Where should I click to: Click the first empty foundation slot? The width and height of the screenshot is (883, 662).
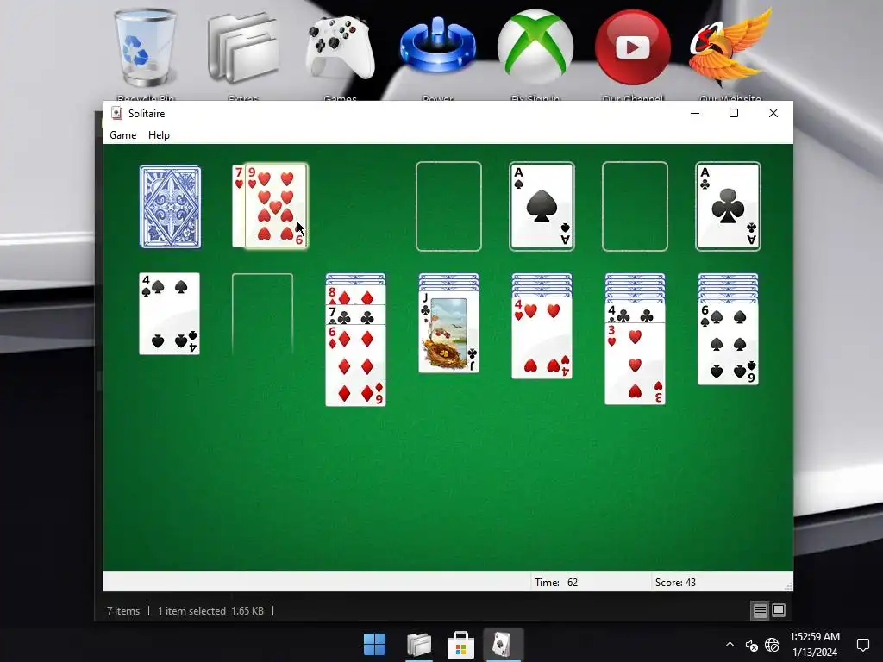pyautogui.click(x=448, y=206)
